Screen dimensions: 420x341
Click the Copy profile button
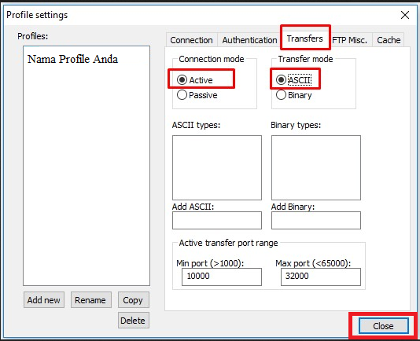133,300
